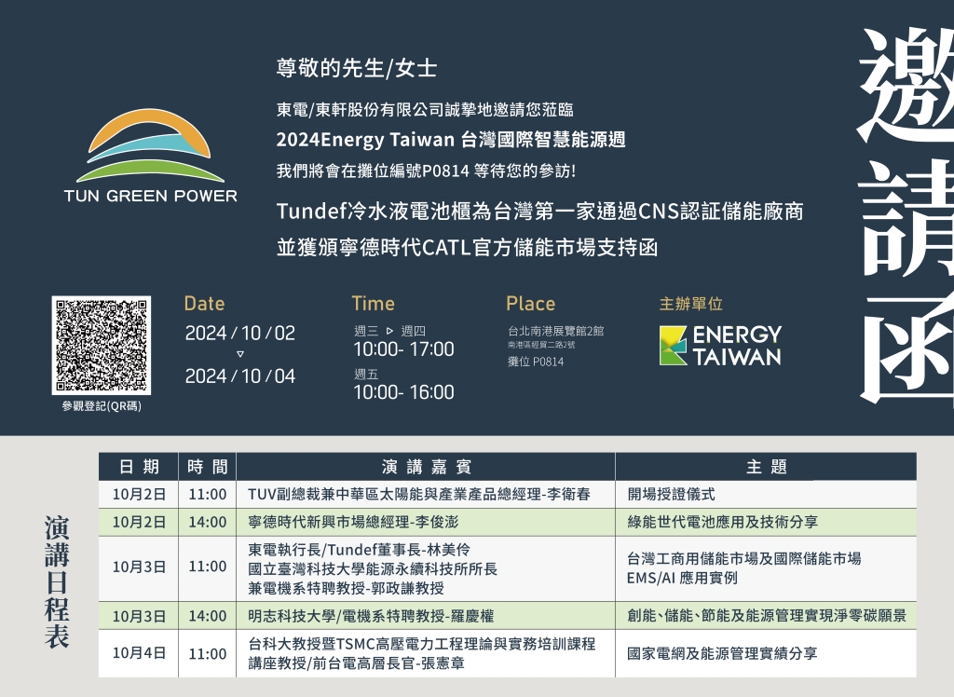Click the arrow between 週三 and 週四
This screenshot has width=954, height=697.
pos(390,331)
